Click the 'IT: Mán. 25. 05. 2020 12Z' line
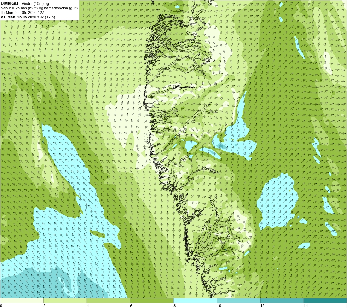Viewport: 347px width, 308px height. point(22,13)
